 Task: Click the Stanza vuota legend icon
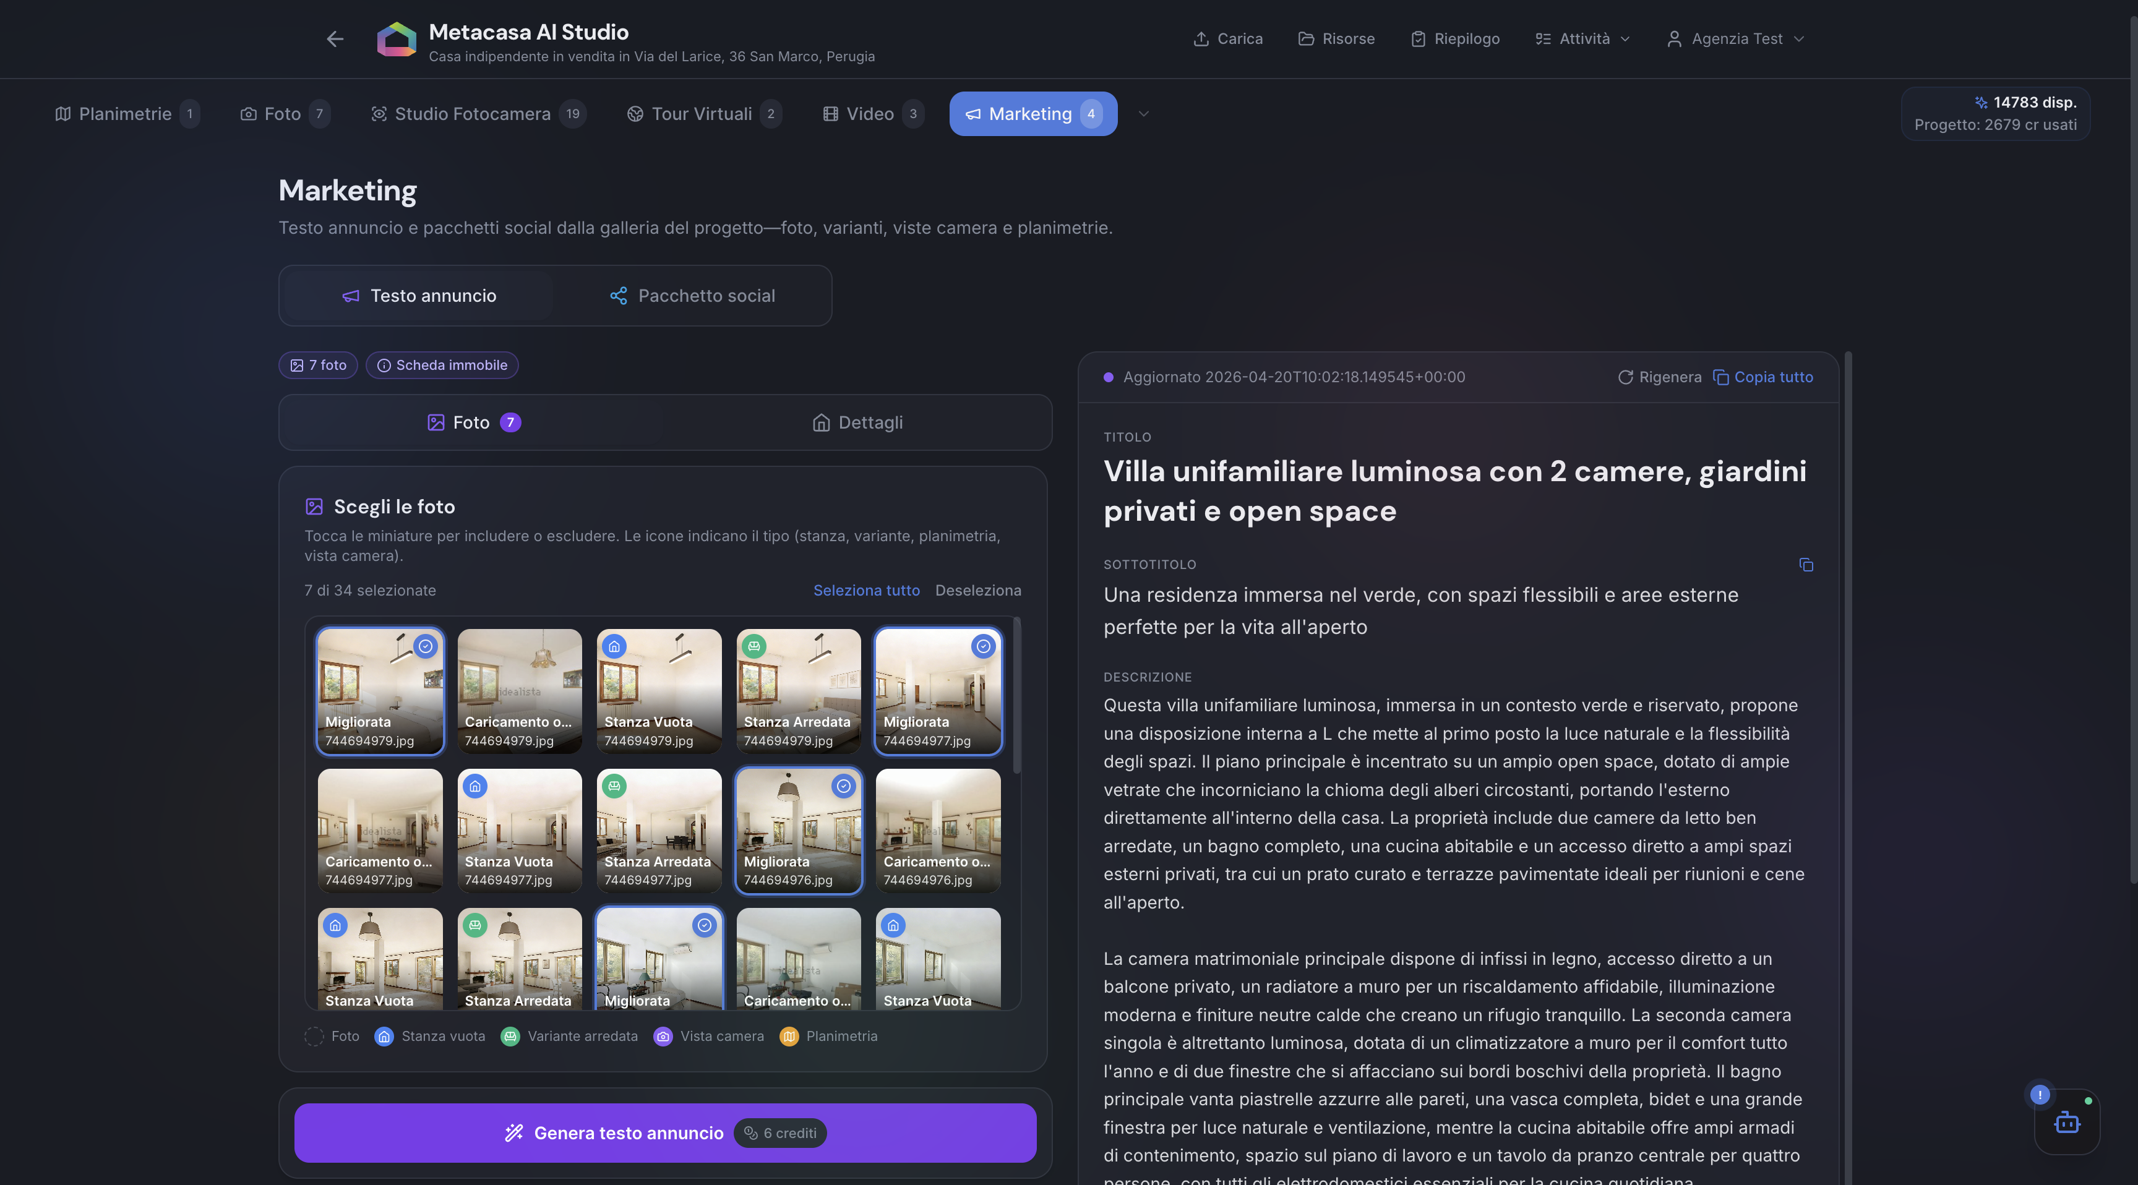pos(384,1035)
